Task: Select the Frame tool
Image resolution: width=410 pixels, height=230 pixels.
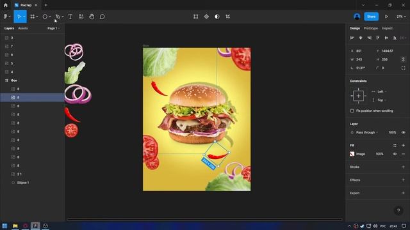Action: tap(33, 17)
